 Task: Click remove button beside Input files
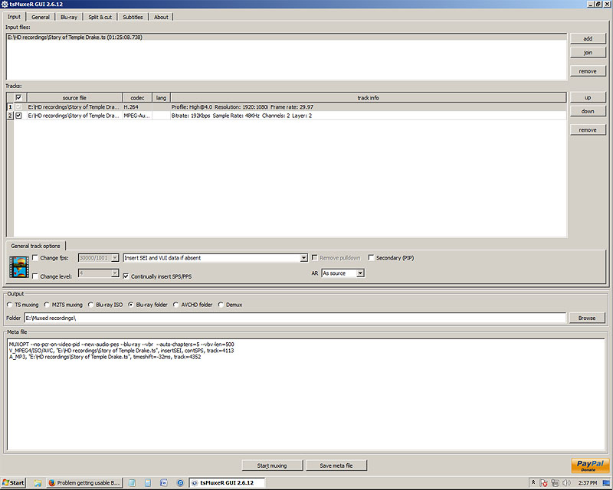[x=588, y=71]
